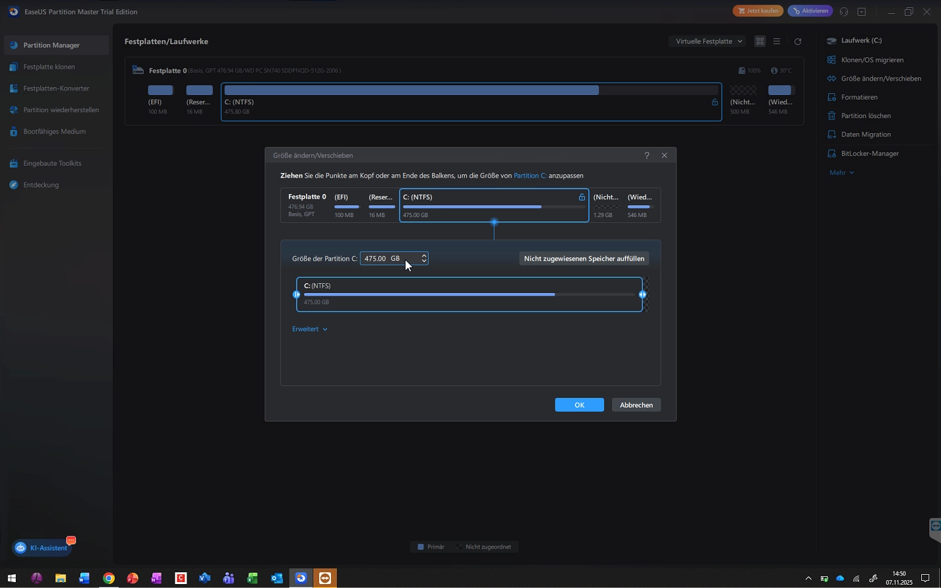Open Partition wiederherstellen in sidebar
This screenshot has width=941, height=588.
pyautogui.click(x=61, y=110)
